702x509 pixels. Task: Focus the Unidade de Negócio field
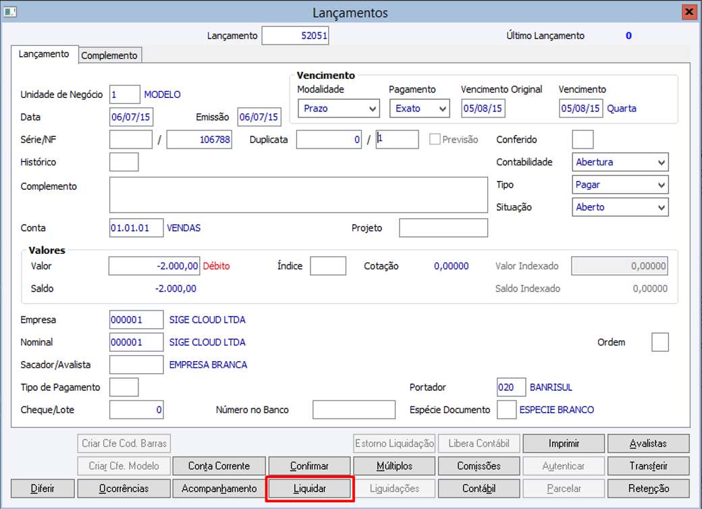[x=124, y=95]
